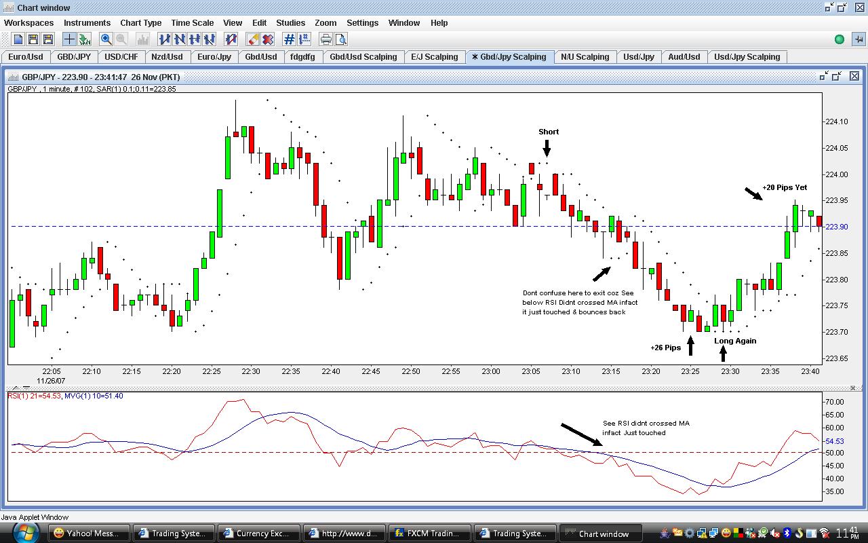The width and height of the screenshot is (868, 543).
Task: Click the zoom in magnifier icon
Action: click(106, 39)
